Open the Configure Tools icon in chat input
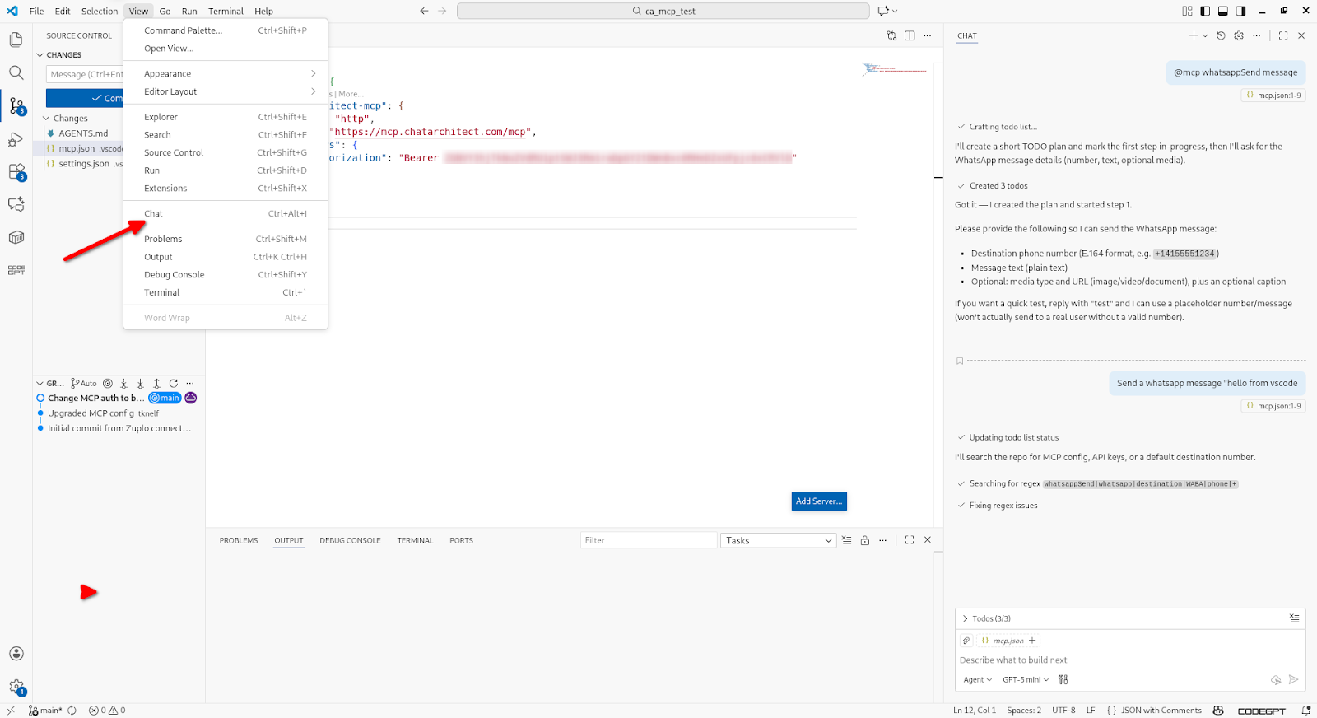Image resolution: width=1317 pixels, height=718 pixels. (x=1063, y=679)
